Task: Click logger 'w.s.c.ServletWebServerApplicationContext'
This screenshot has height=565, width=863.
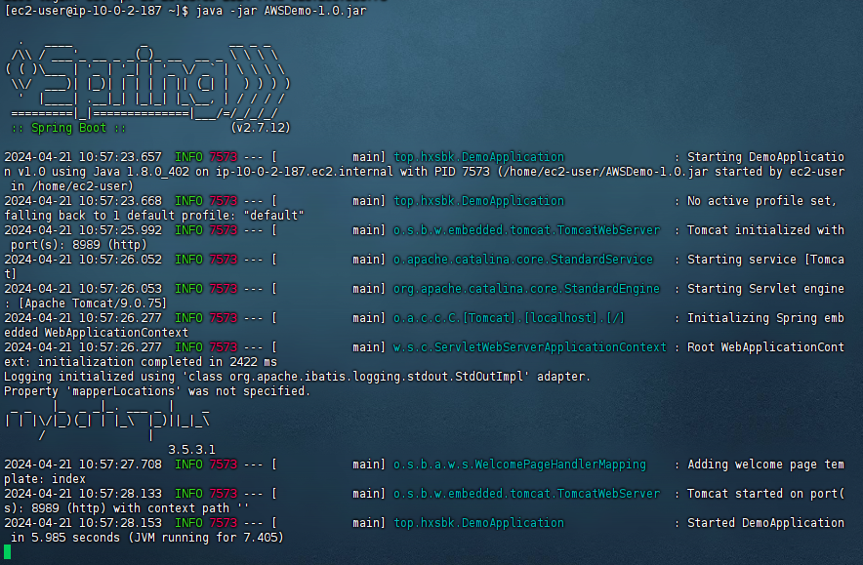Action: point(530,347)
